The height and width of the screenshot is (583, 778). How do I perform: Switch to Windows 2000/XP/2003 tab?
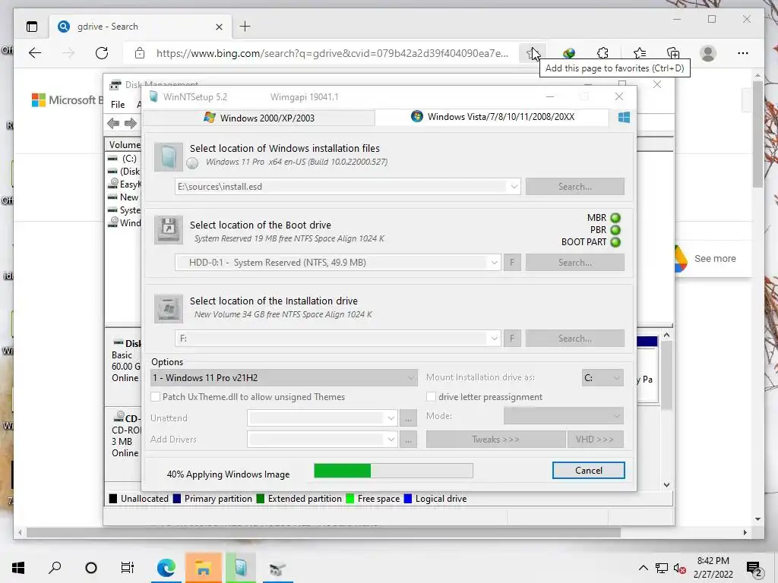click(x=258, y=118)
